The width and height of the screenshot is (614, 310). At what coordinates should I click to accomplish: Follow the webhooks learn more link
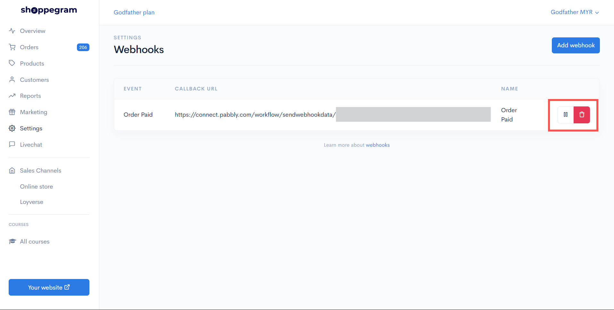[378, 145]
